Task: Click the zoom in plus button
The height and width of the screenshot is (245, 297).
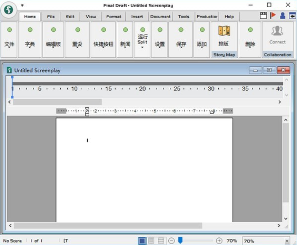Action: tap(219, 241)
